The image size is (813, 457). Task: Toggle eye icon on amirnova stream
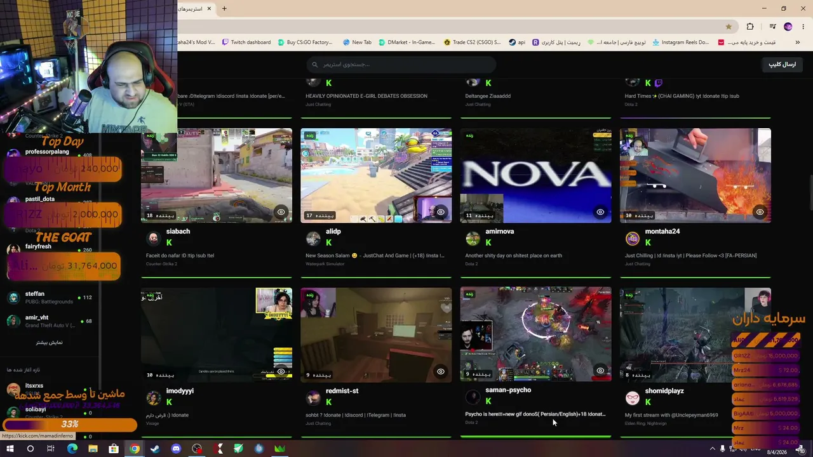pos(600,212)
